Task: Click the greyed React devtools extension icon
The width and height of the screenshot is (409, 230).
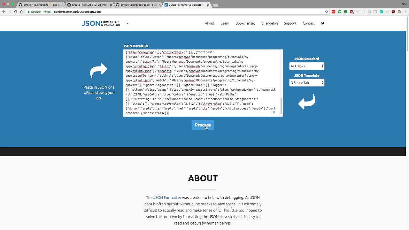Action: (x=363, y=12)
